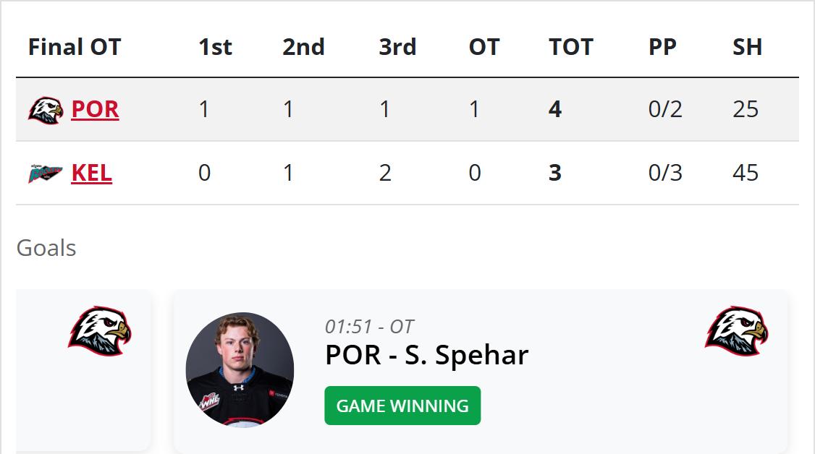Click the Portland hawk logo in the scoreboard row
The height and width of the screenshot is (454, 815).
pos(46,110)
